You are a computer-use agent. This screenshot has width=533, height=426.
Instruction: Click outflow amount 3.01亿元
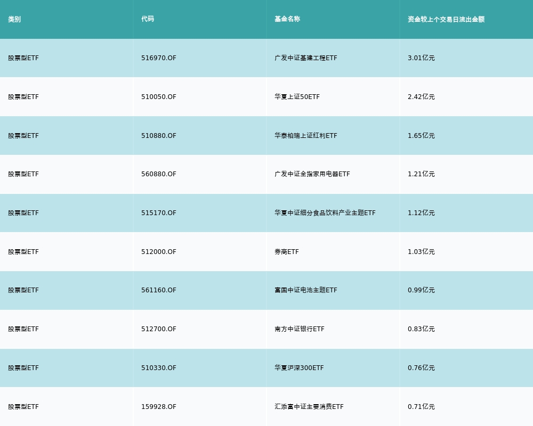[421, 58]
